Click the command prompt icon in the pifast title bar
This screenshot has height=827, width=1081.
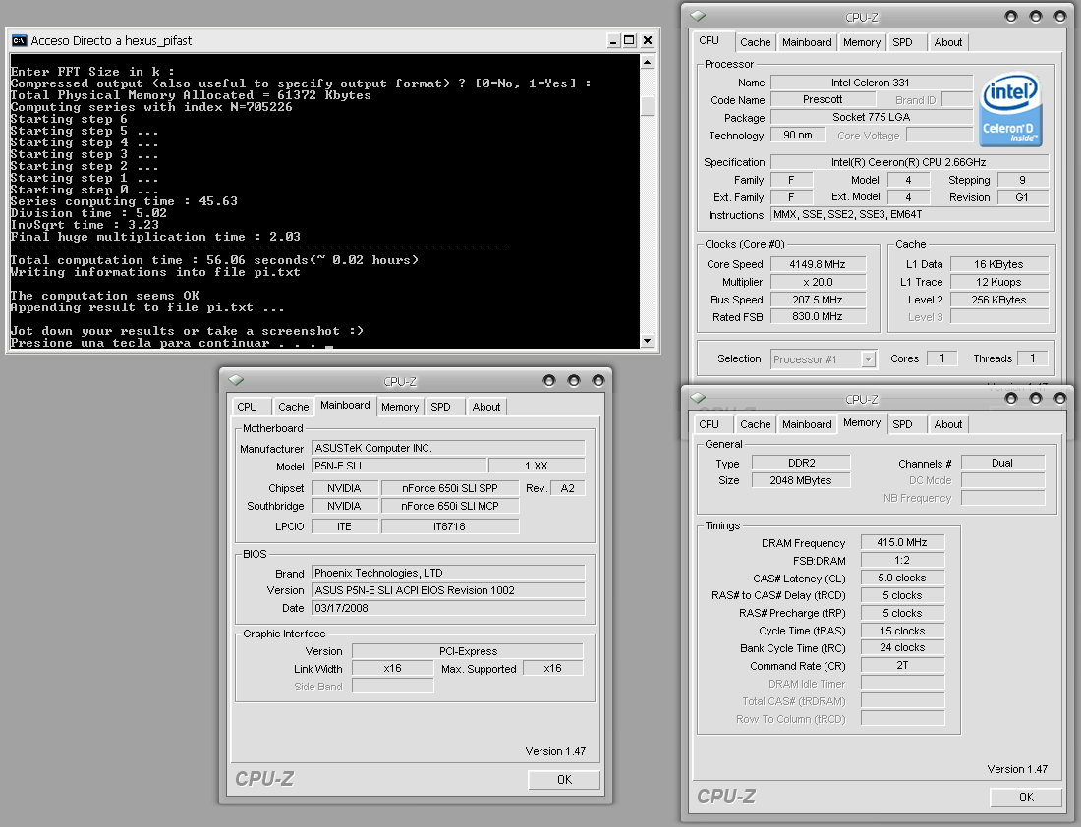click(20, 40)
